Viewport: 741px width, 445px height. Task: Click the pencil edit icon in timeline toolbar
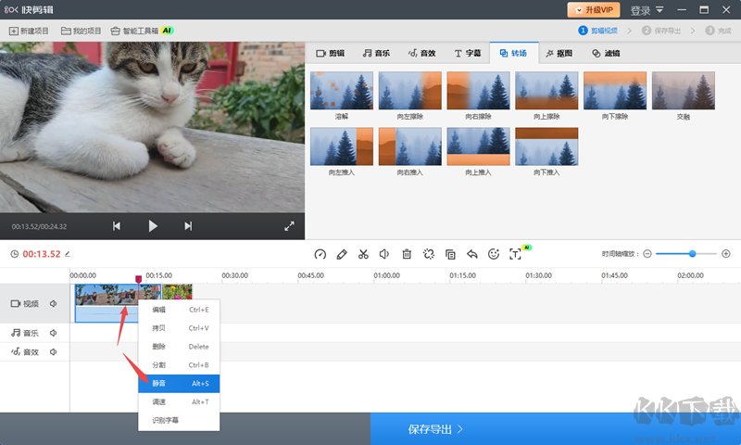tap(342, 254)
